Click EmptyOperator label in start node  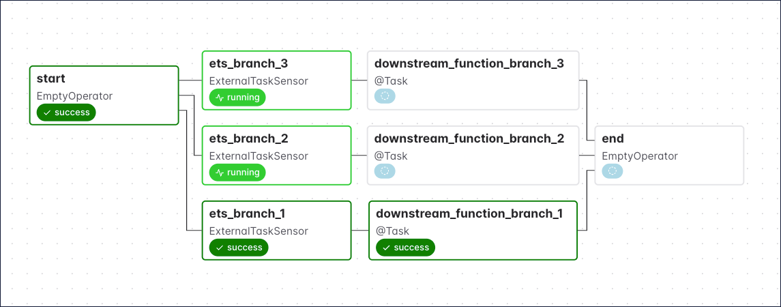click(74, 96)
